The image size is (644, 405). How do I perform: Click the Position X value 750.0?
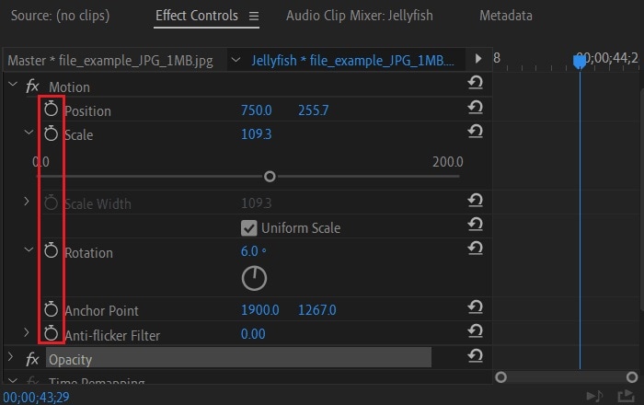257,110
